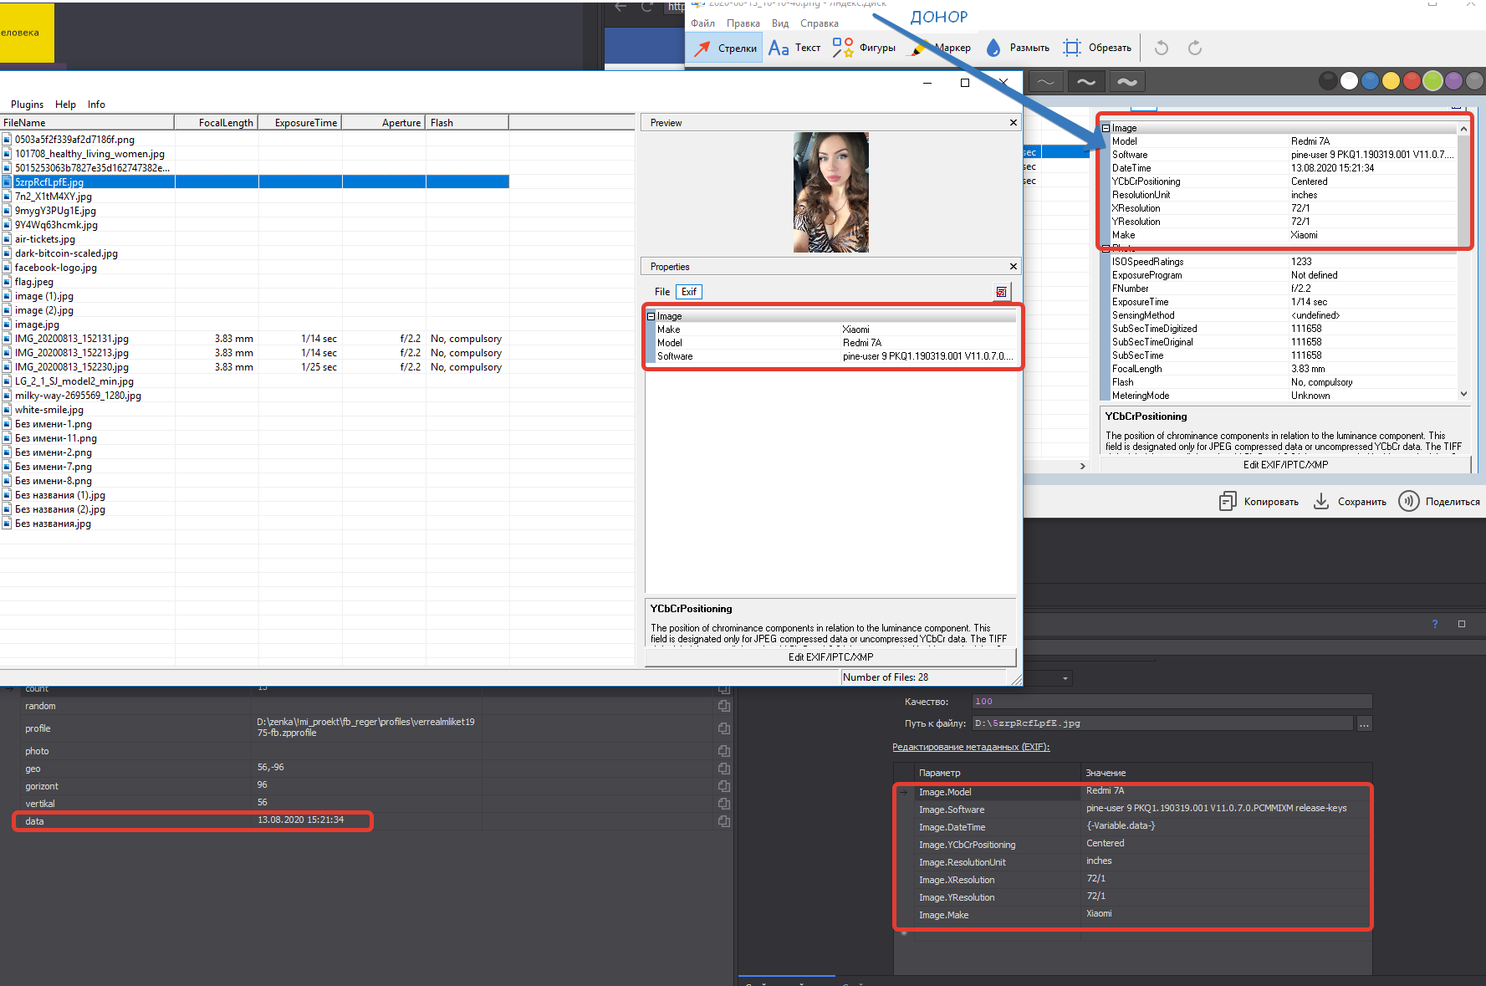Screen dimensions: 1486x986
Task: Open the Info menu
Action: [96, 105]
